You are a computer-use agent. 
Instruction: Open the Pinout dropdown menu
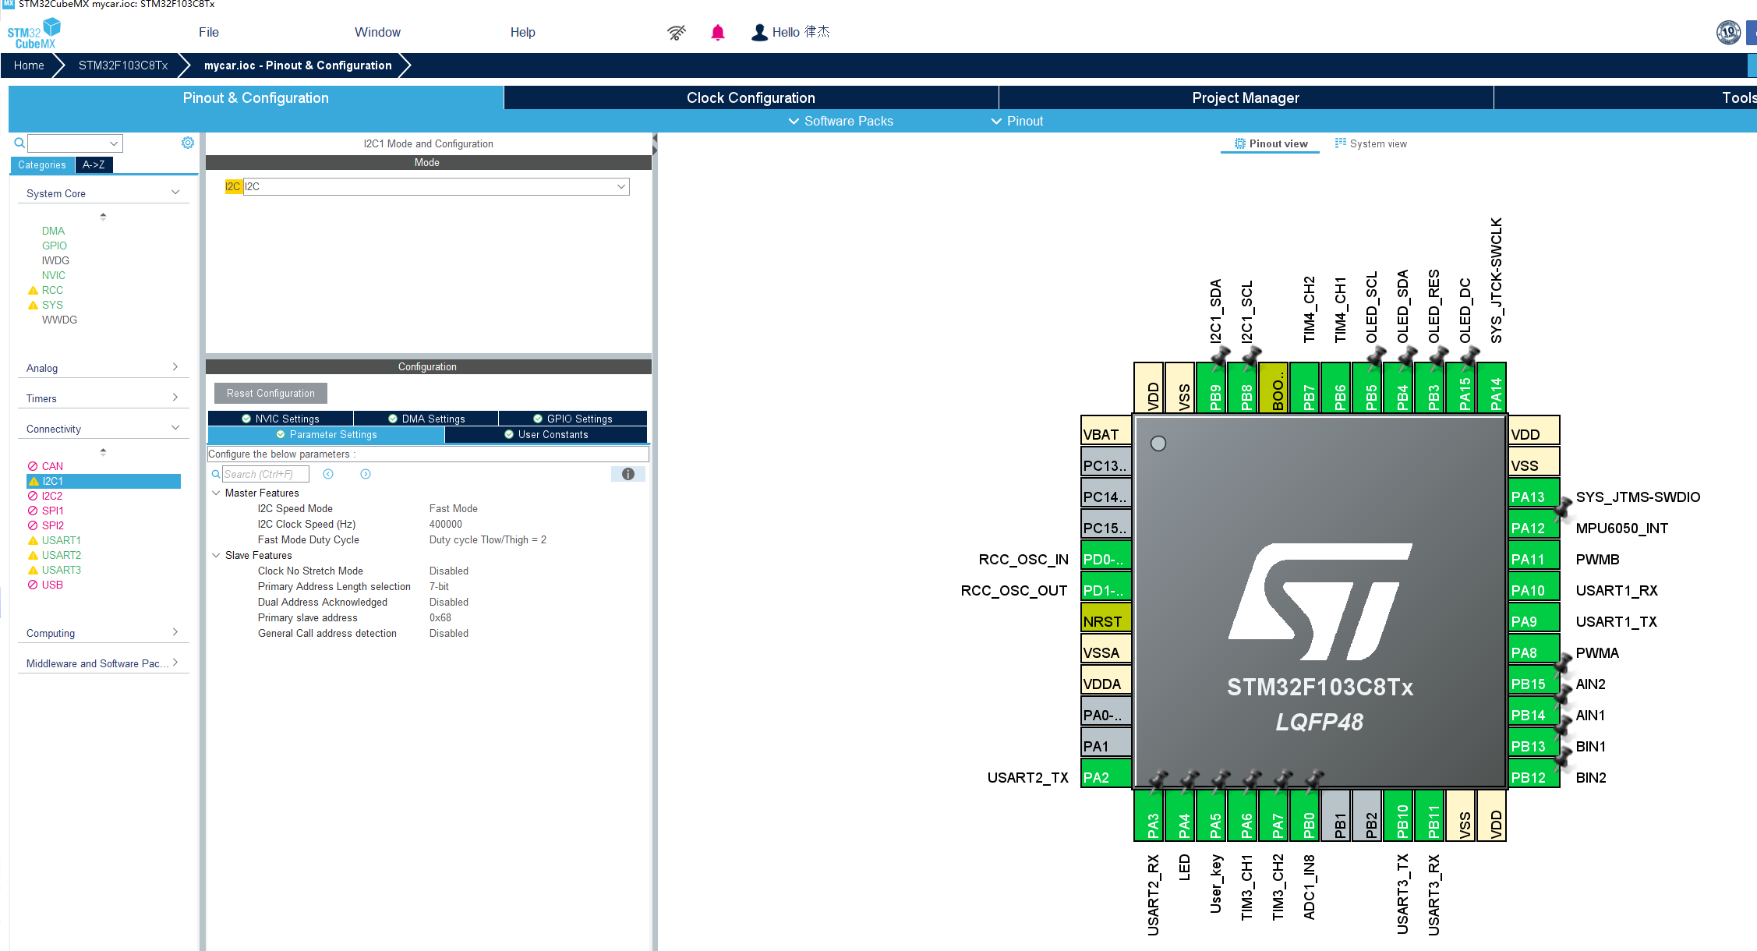point(1016,121)
